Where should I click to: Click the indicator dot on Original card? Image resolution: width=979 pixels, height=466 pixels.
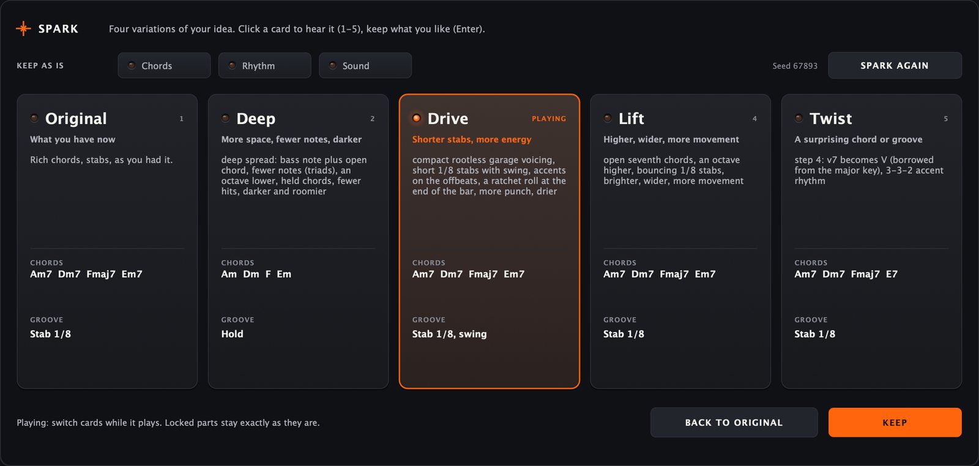pos(34,118)
